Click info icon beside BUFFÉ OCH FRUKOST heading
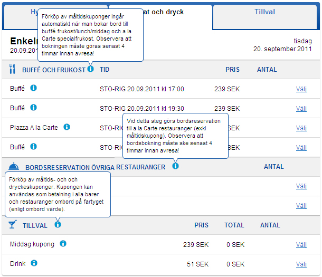The image size is (322, 277). tap(91, 69)
